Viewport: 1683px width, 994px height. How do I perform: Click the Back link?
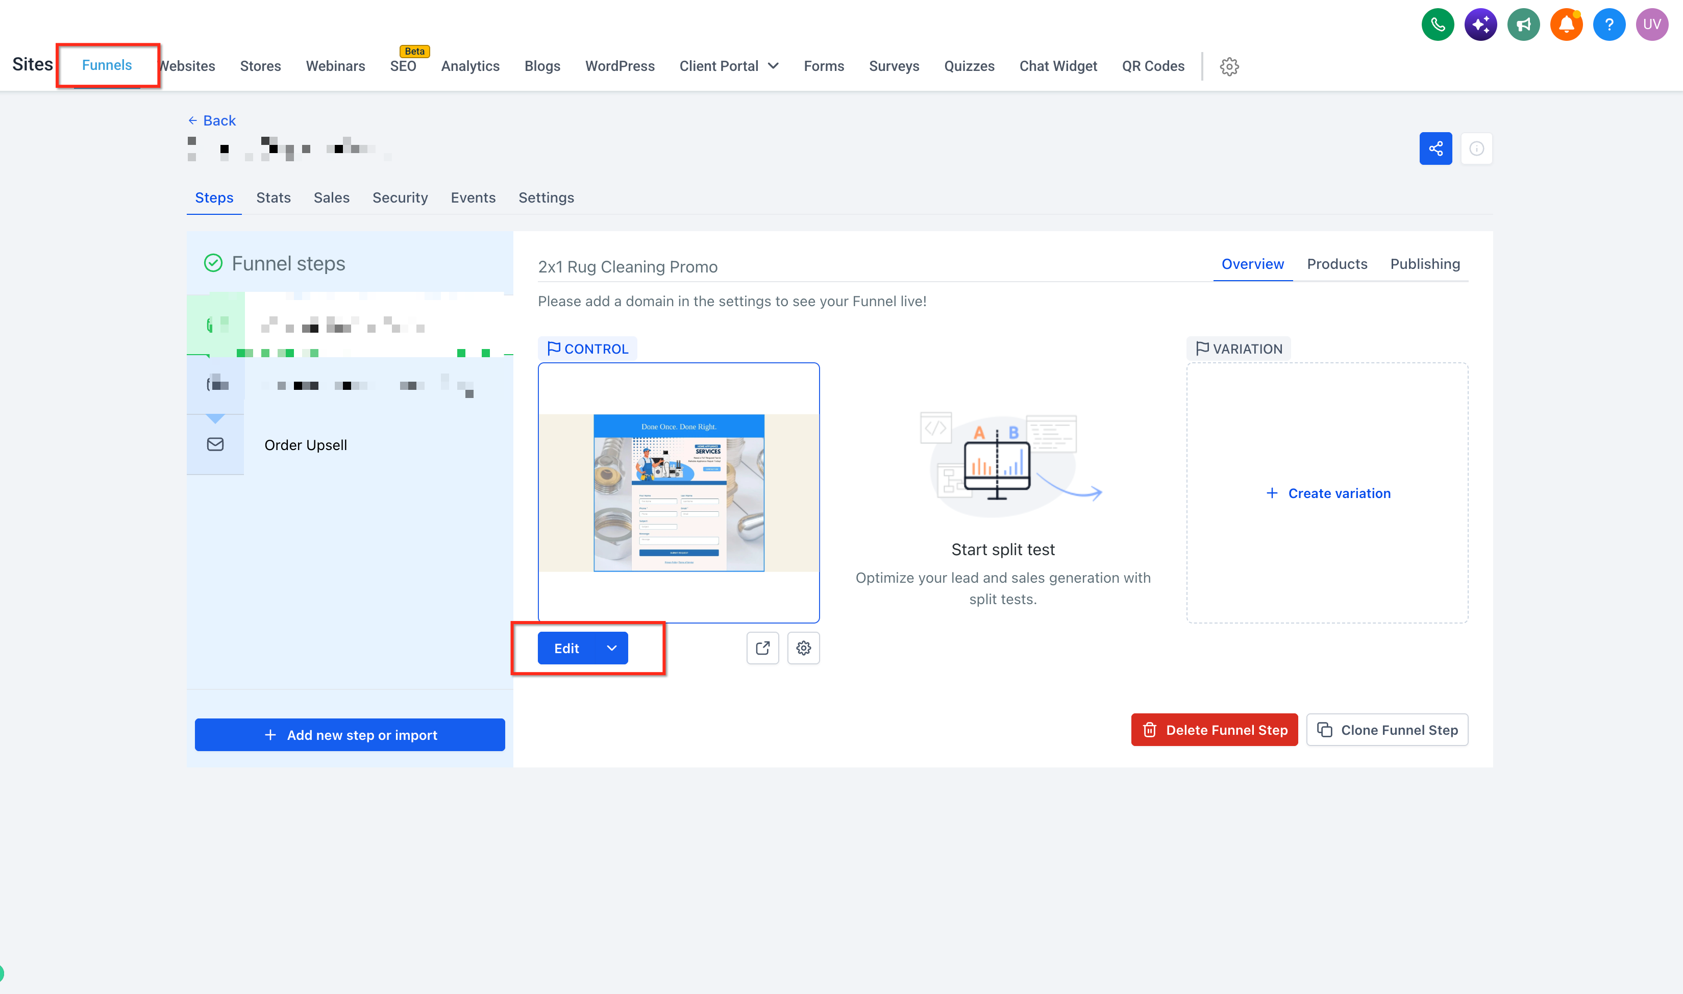pyautogui.click(x=212, y=120)
